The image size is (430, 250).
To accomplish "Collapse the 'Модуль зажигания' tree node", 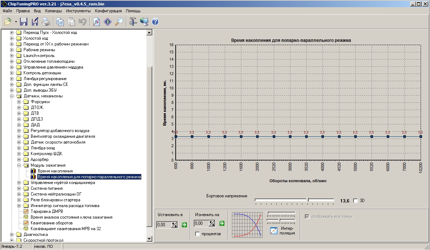I will tap(19, 165).
